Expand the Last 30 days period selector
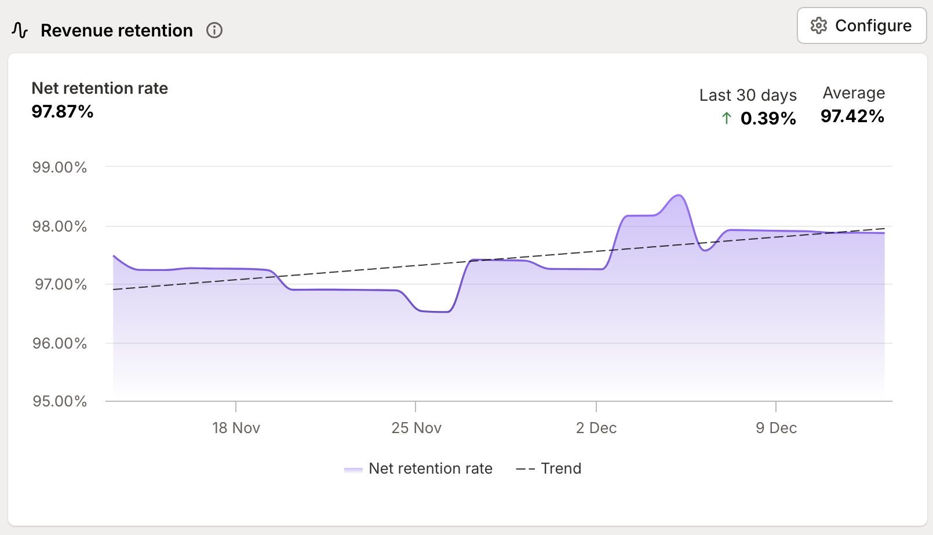The width and height of the screenshot is (933, 535). click(x=748, y=95)
